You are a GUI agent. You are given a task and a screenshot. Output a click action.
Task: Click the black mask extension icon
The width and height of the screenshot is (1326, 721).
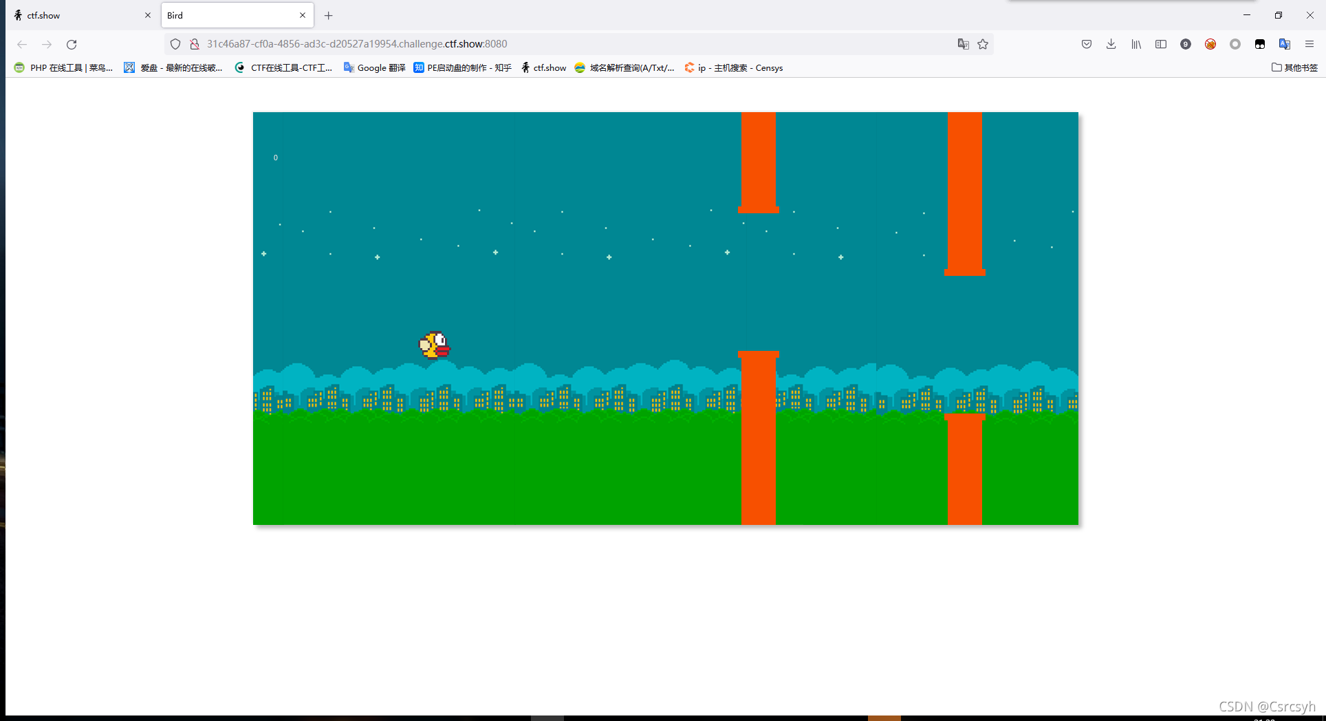tap(1260, 44)
